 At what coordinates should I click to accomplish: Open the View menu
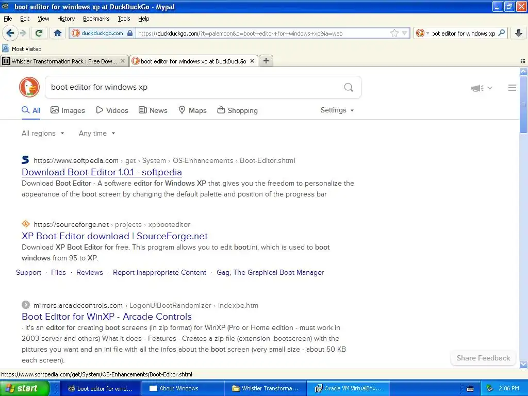pos(43,19)
